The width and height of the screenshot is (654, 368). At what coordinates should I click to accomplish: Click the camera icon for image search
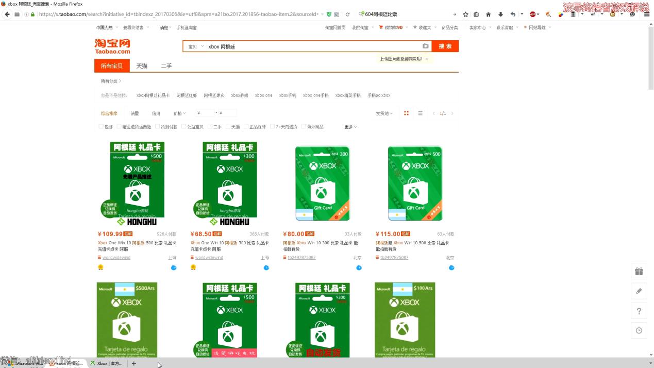(x=426, y=46)
